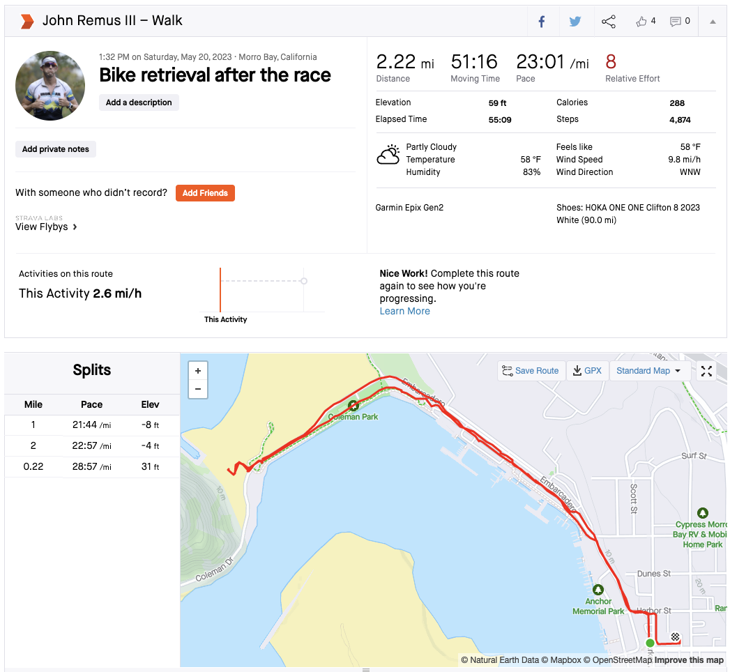This screenshot has width=730, height=672.
Task: Zoom in on the map
Action: [x=198, y=371]
